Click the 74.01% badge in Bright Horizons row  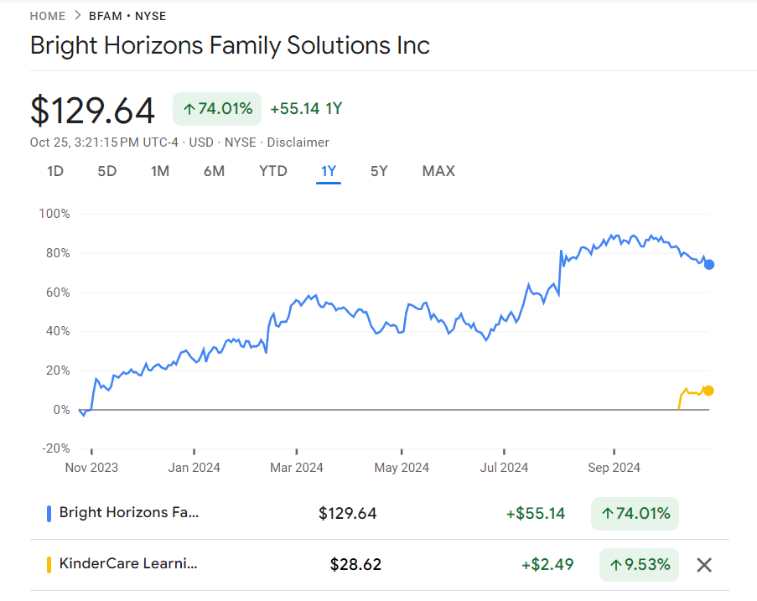click(635, 514)
